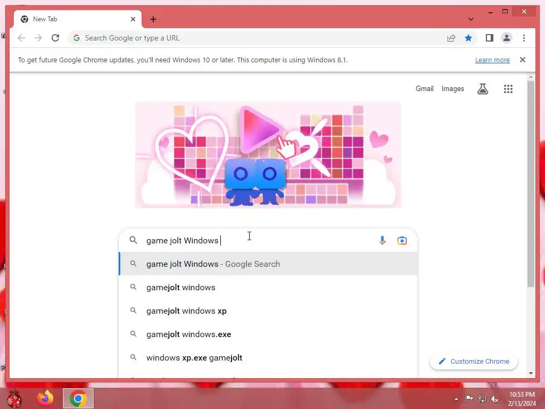
Task: Launch Firefox from the taskbar
Action: [45, 398]
